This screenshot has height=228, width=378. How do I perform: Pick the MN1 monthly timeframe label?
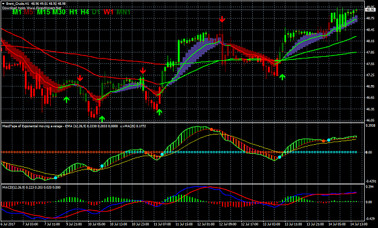coord(123,12)
